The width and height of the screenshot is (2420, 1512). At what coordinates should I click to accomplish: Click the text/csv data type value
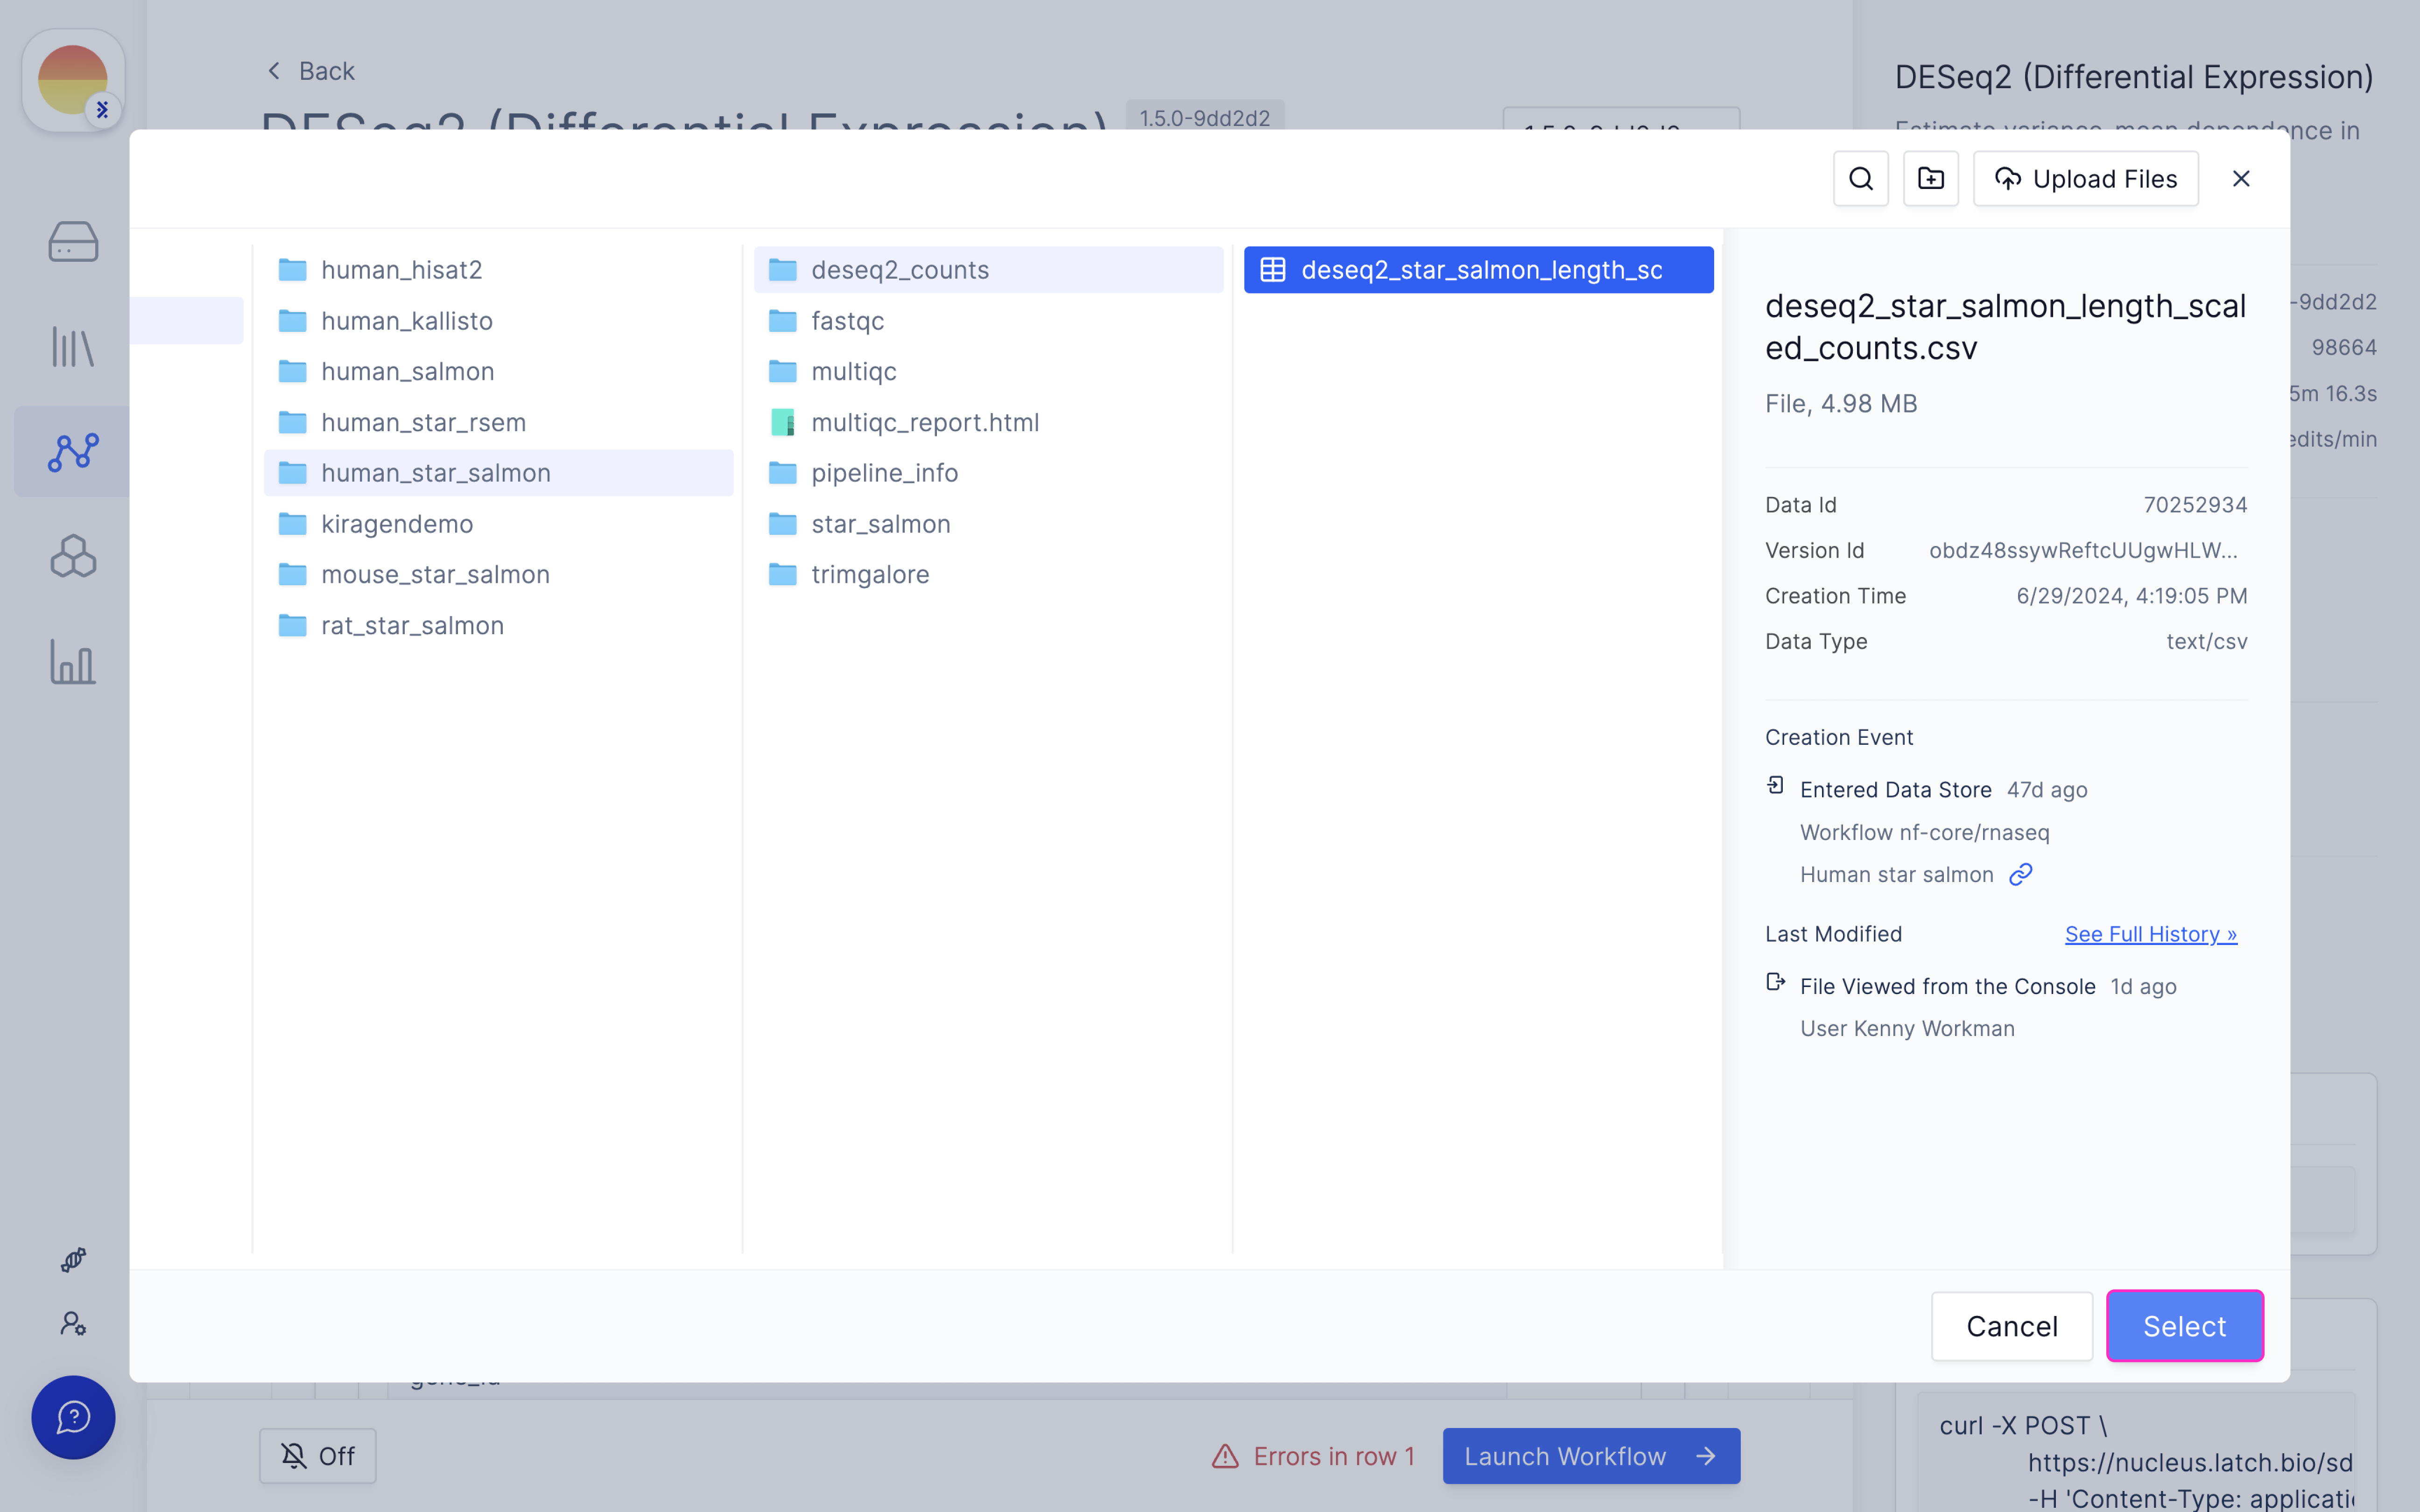tap(2206, 641)
